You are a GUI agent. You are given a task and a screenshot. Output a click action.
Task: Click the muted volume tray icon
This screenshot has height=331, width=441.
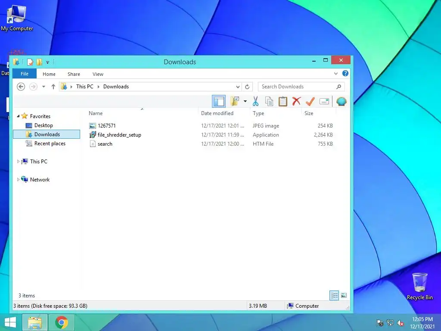click(400, 323)
